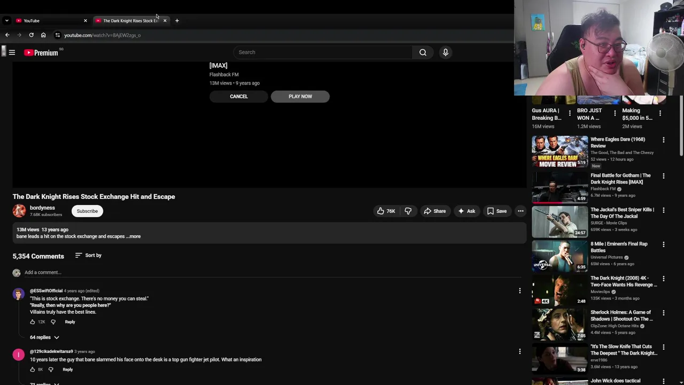Share the video
This screenshot has width=684, height=385.
pyautogui.click(x=434, y=211)
